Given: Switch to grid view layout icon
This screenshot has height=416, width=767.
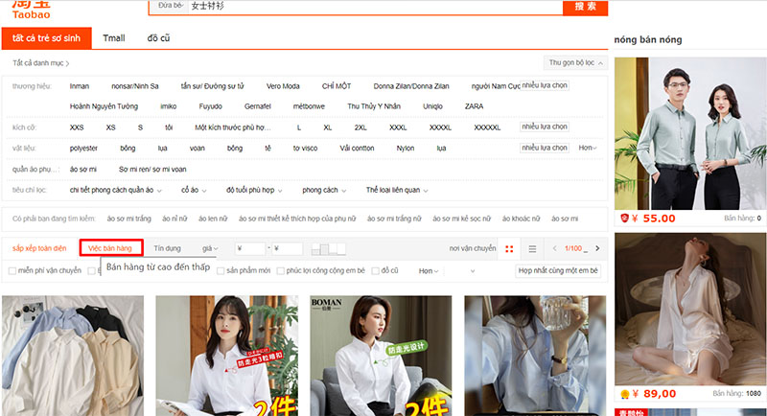Looking at the screenshot, I should pyautogui.click(x=509, y=249).
